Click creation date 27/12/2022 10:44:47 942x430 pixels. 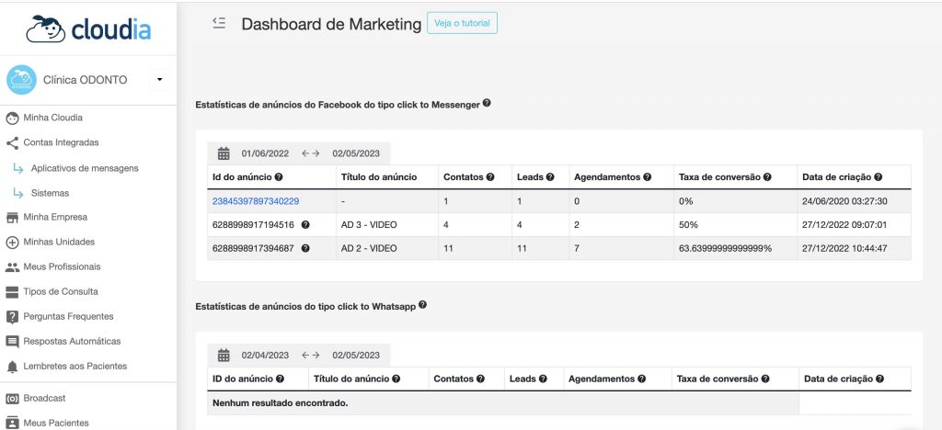[x=844, y=248]
